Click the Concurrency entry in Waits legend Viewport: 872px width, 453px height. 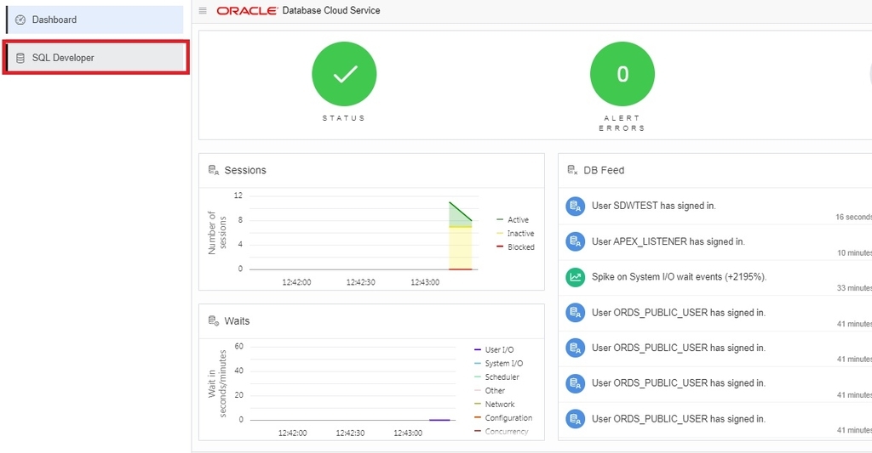pos(501,432)
